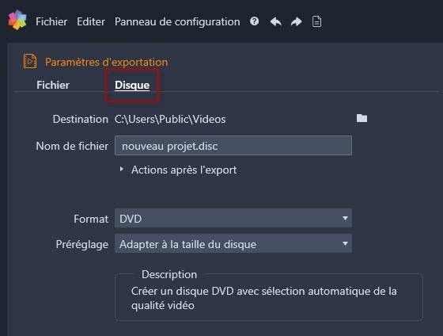Open the Fichier menu in menu bar
Image resolution: width=443 pixels, height=336 pixels.
point(51,22)
